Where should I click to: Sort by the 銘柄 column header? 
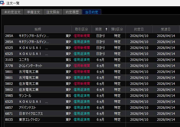(38, 29)
